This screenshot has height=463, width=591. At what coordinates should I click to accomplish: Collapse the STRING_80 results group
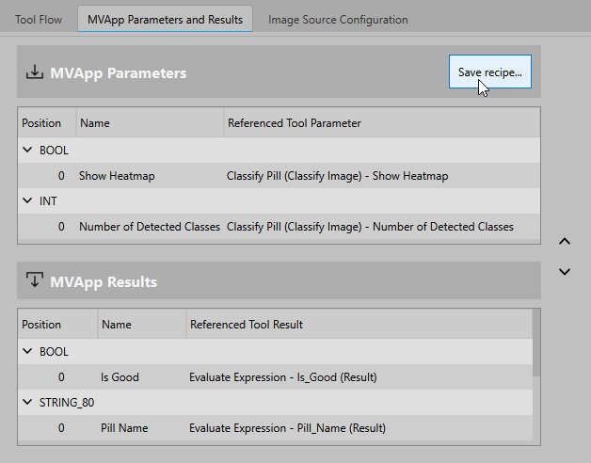click(x=27, y=402)
